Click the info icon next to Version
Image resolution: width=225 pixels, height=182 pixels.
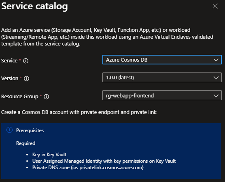pos(26,79)
